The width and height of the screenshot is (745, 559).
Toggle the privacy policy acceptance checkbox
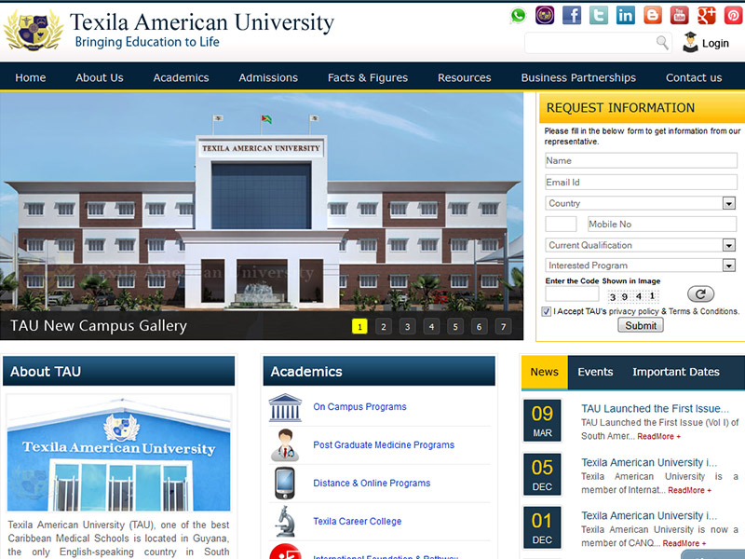(x=547, y=312)
